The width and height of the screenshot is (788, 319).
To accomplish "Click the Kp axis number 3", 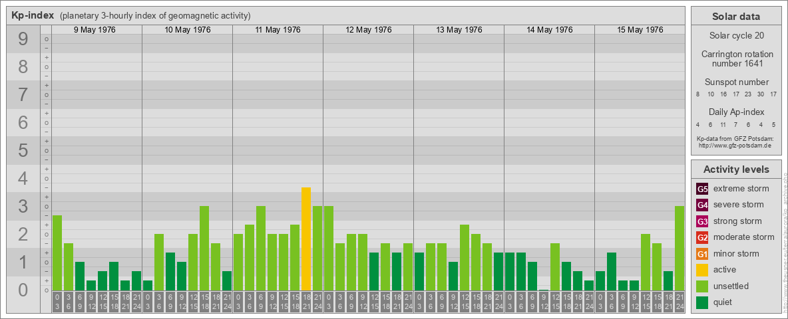I will coord(23,206).
